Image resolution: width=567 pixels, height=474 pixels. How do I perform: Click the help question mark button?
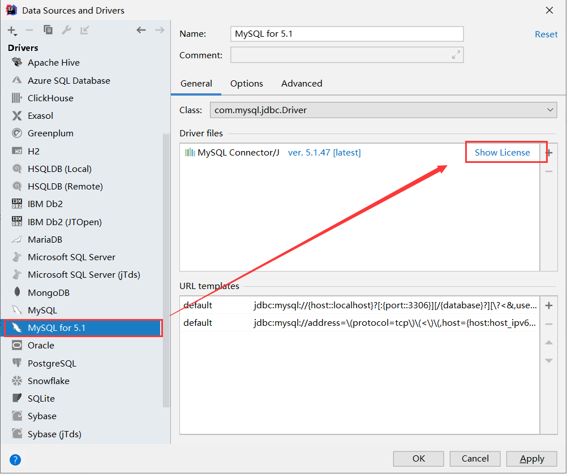(x=15, y=459)
